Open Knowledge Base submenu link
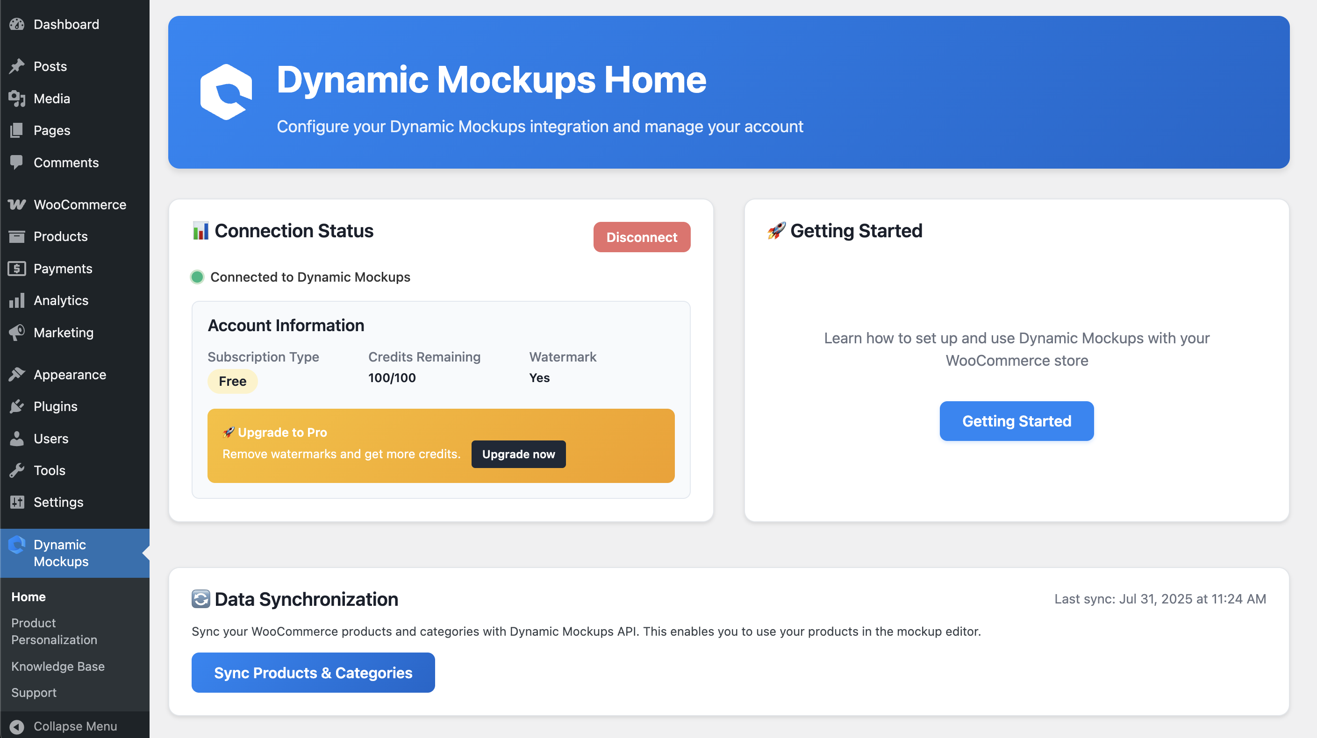This screenshot has height=738, width=1317. [58, 666]
